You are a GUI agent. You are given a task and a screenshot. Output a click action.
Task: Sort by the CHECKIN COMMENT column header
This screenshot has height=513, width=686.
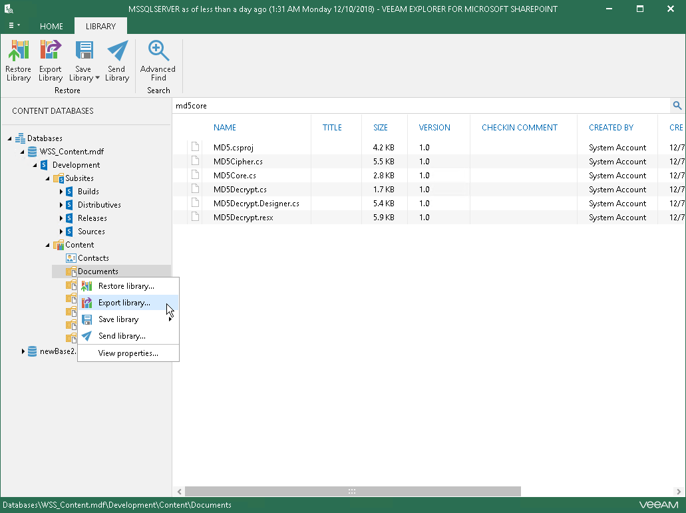pos(520,127)
